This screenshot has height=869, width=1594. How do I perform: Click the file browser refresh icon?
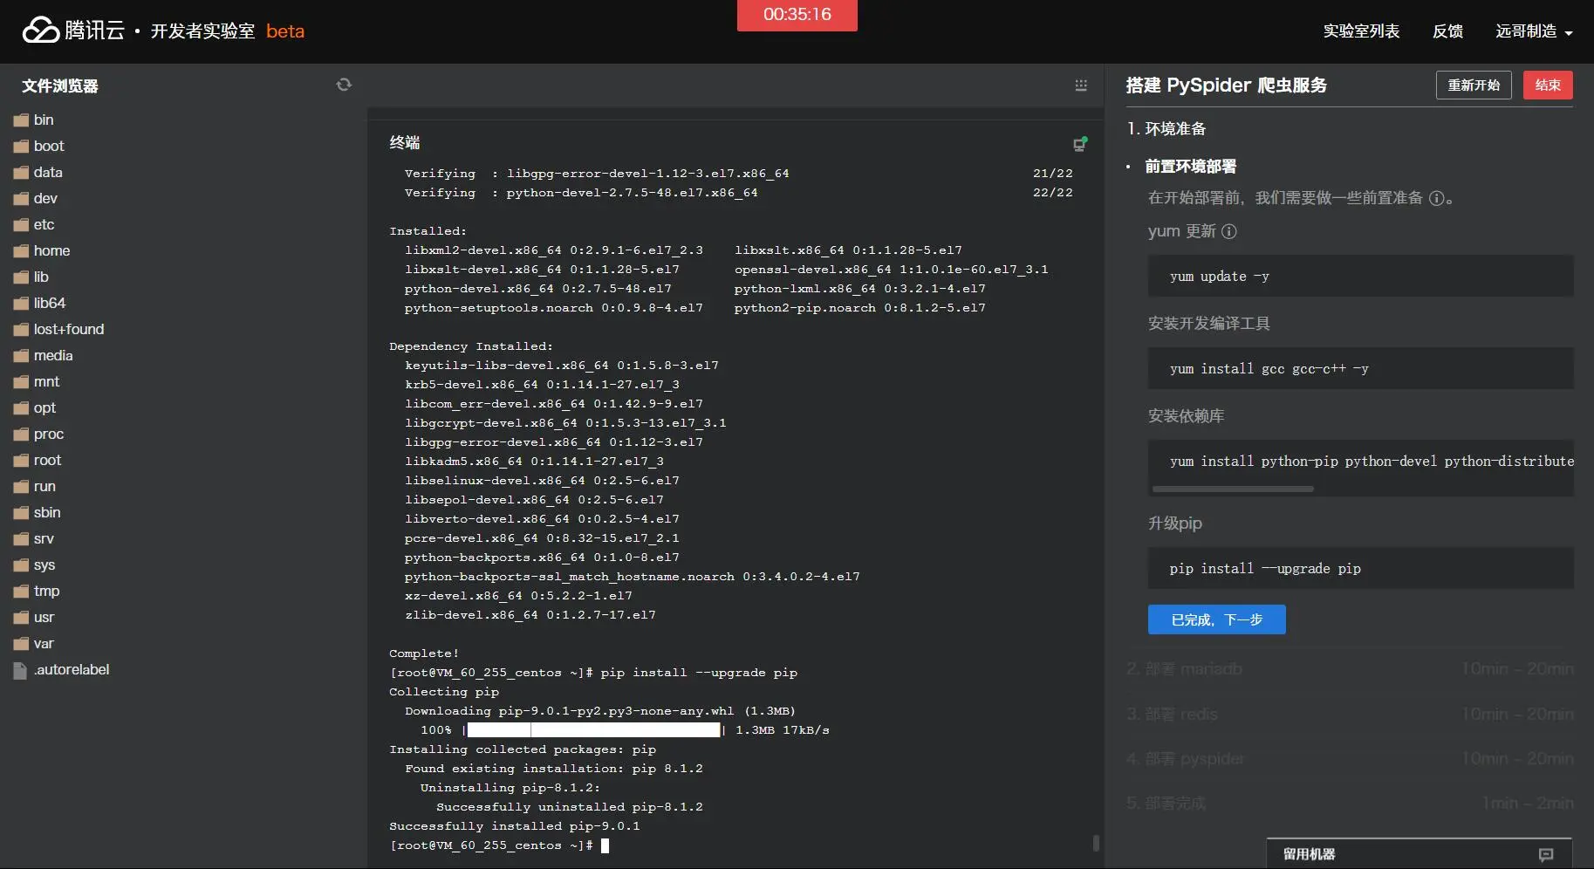click(344, 85)
